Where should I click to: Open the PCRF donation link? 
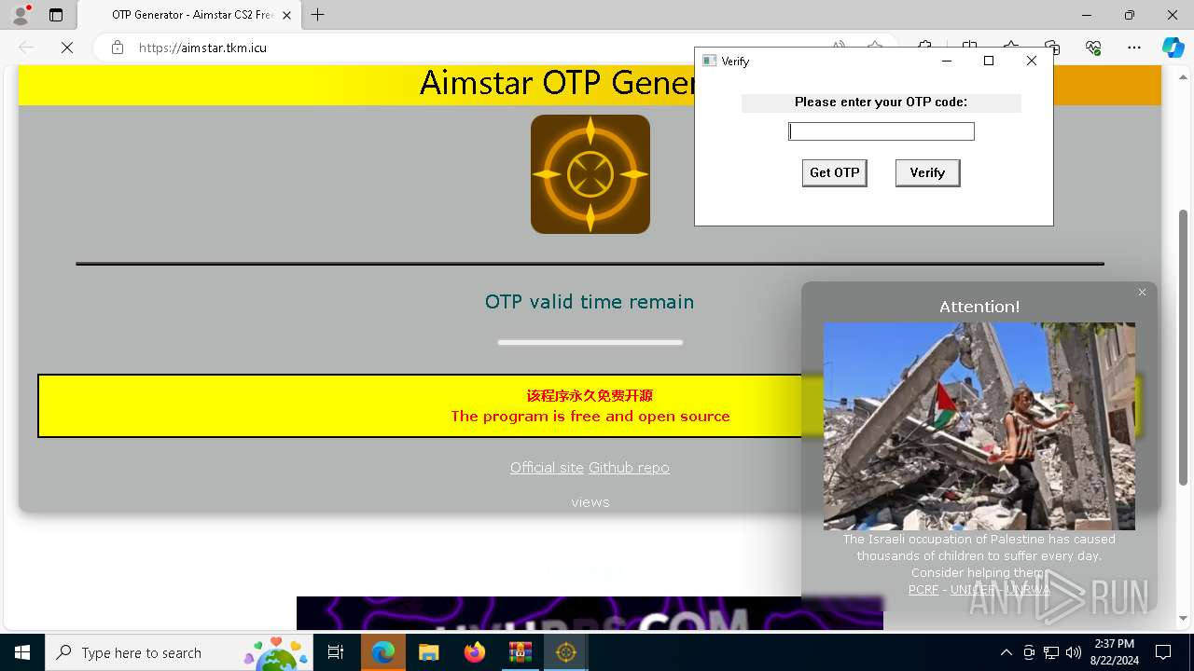click(x=923, y=590)
